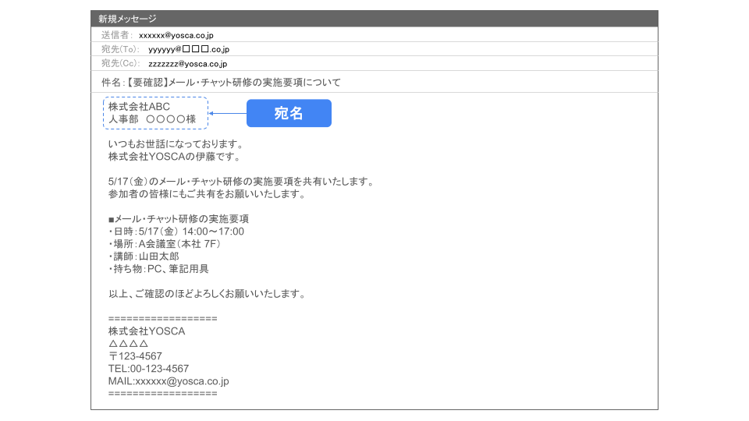Select the 送信者 address xxxxxx@yosca.co.jp

pos(176,35)
